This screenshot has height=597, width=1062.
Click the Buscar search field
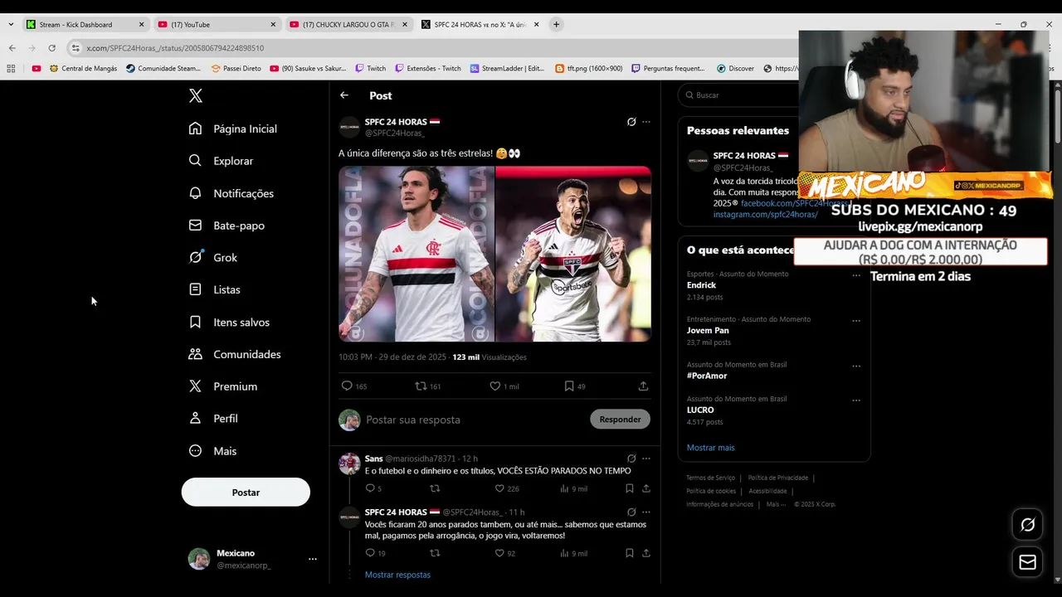click(x=738, y=95)
